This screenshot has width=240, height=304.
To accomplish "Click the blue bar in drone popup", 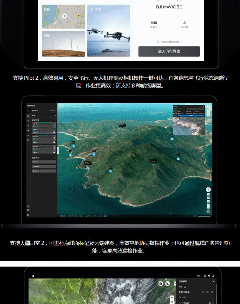I will coord(191,116).
